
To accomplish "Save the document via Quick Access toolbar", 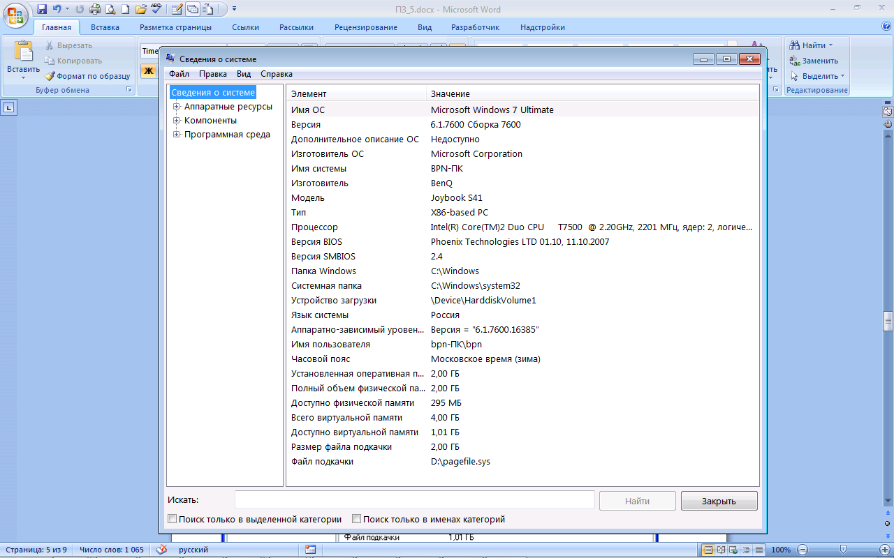I will (42, 9).
